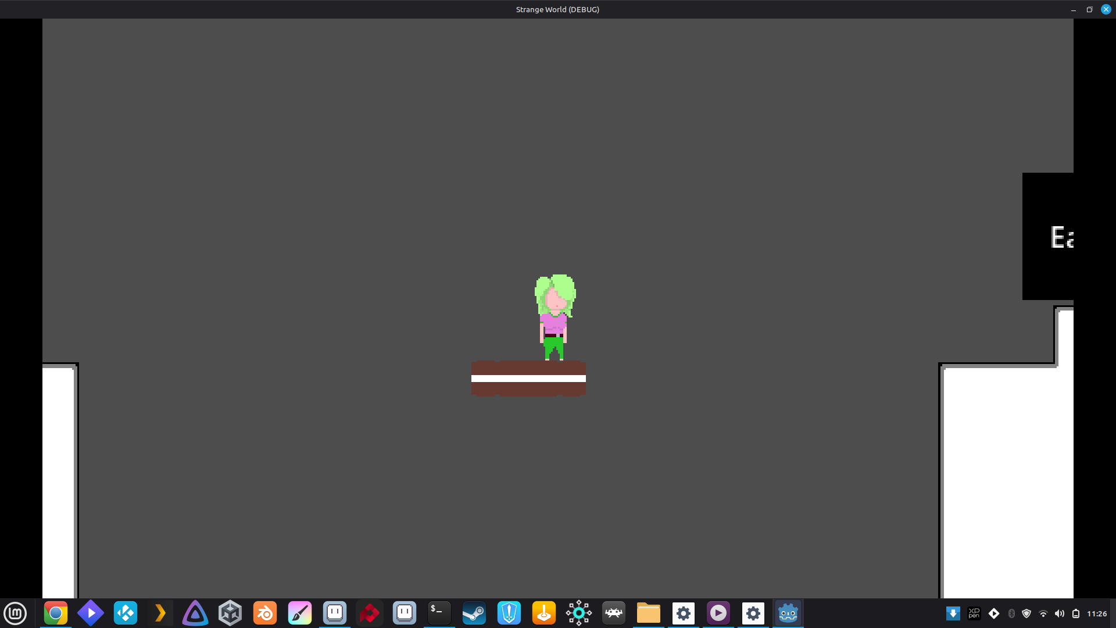
Task: Launch Google Chrome from the taskbar
Action: pyautogui.click(x=56, y=613)
